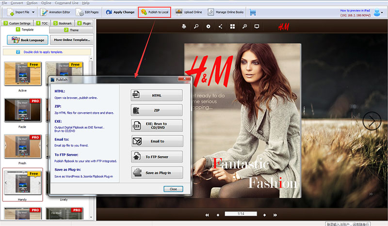The height and width of the screenshot is (226, 388).
Task: Select the Template sub-tab
Action: coord(25,30)
